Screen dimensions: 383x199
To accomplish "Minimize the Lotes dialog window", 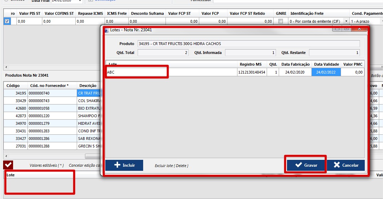I will tap(337, 29).
